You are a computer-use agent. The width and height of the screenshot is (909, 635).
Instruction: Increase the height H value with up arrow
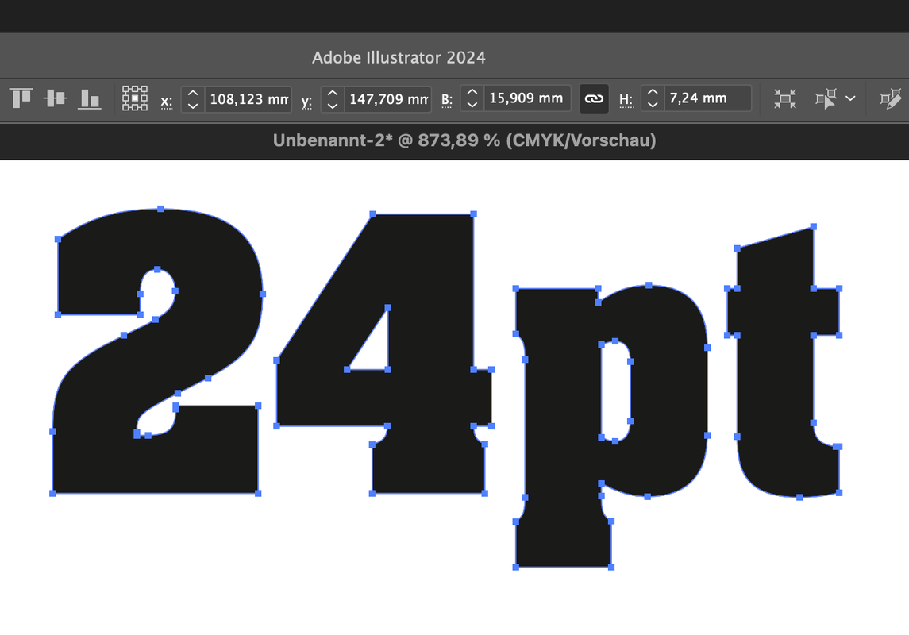click(x=653, y=92)
